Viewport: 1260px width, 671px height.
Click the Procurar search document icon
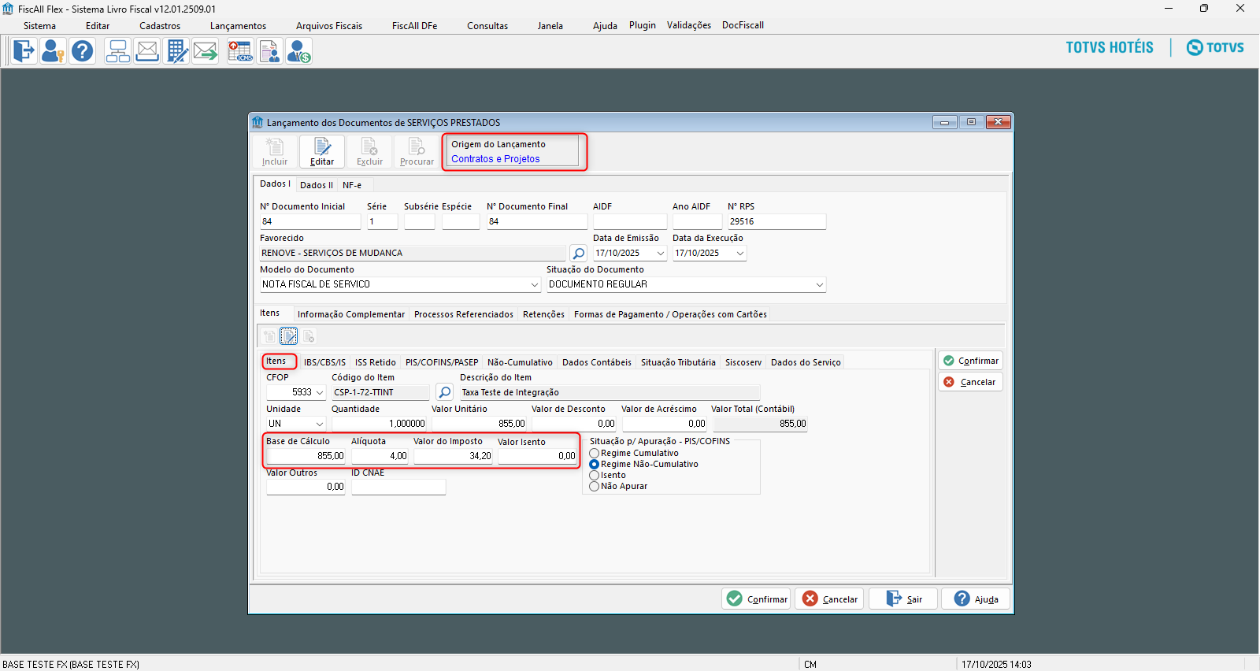coord(417,151)
